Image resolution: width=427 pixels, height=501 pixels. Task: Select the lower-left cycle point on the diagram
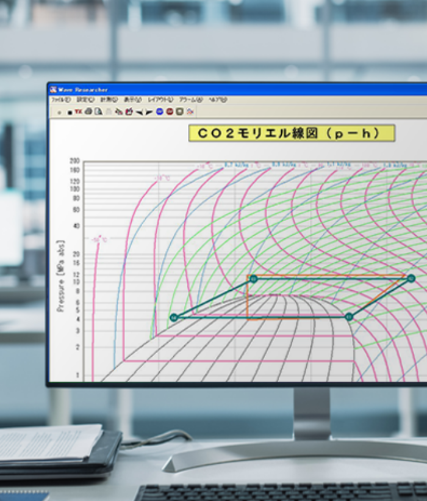click(174, 318)
